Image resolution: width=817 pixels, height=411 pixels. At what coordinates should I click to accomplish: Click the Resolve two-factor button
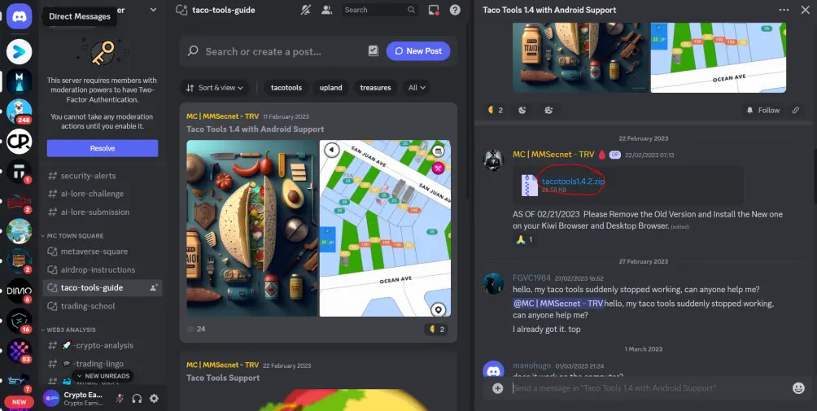[x=103, y=148]
